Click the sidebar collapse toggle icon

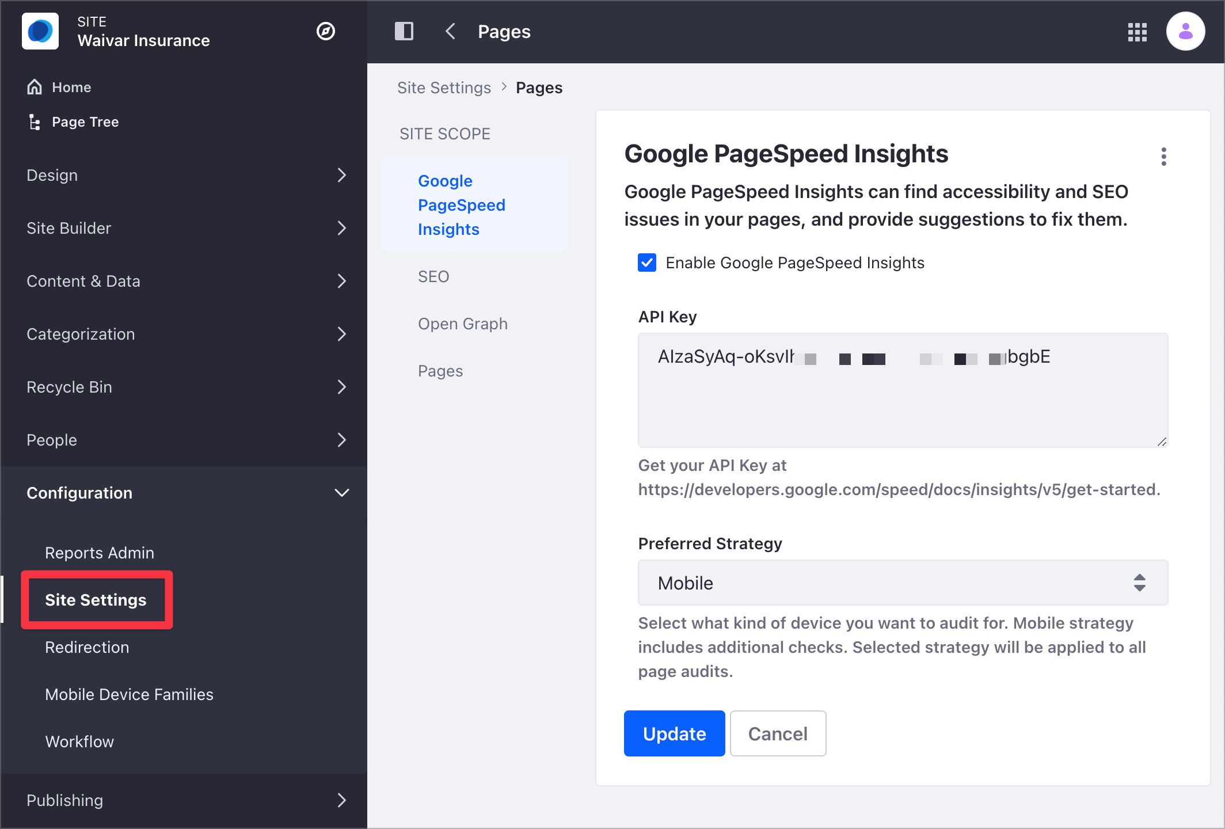click(405, 32)
